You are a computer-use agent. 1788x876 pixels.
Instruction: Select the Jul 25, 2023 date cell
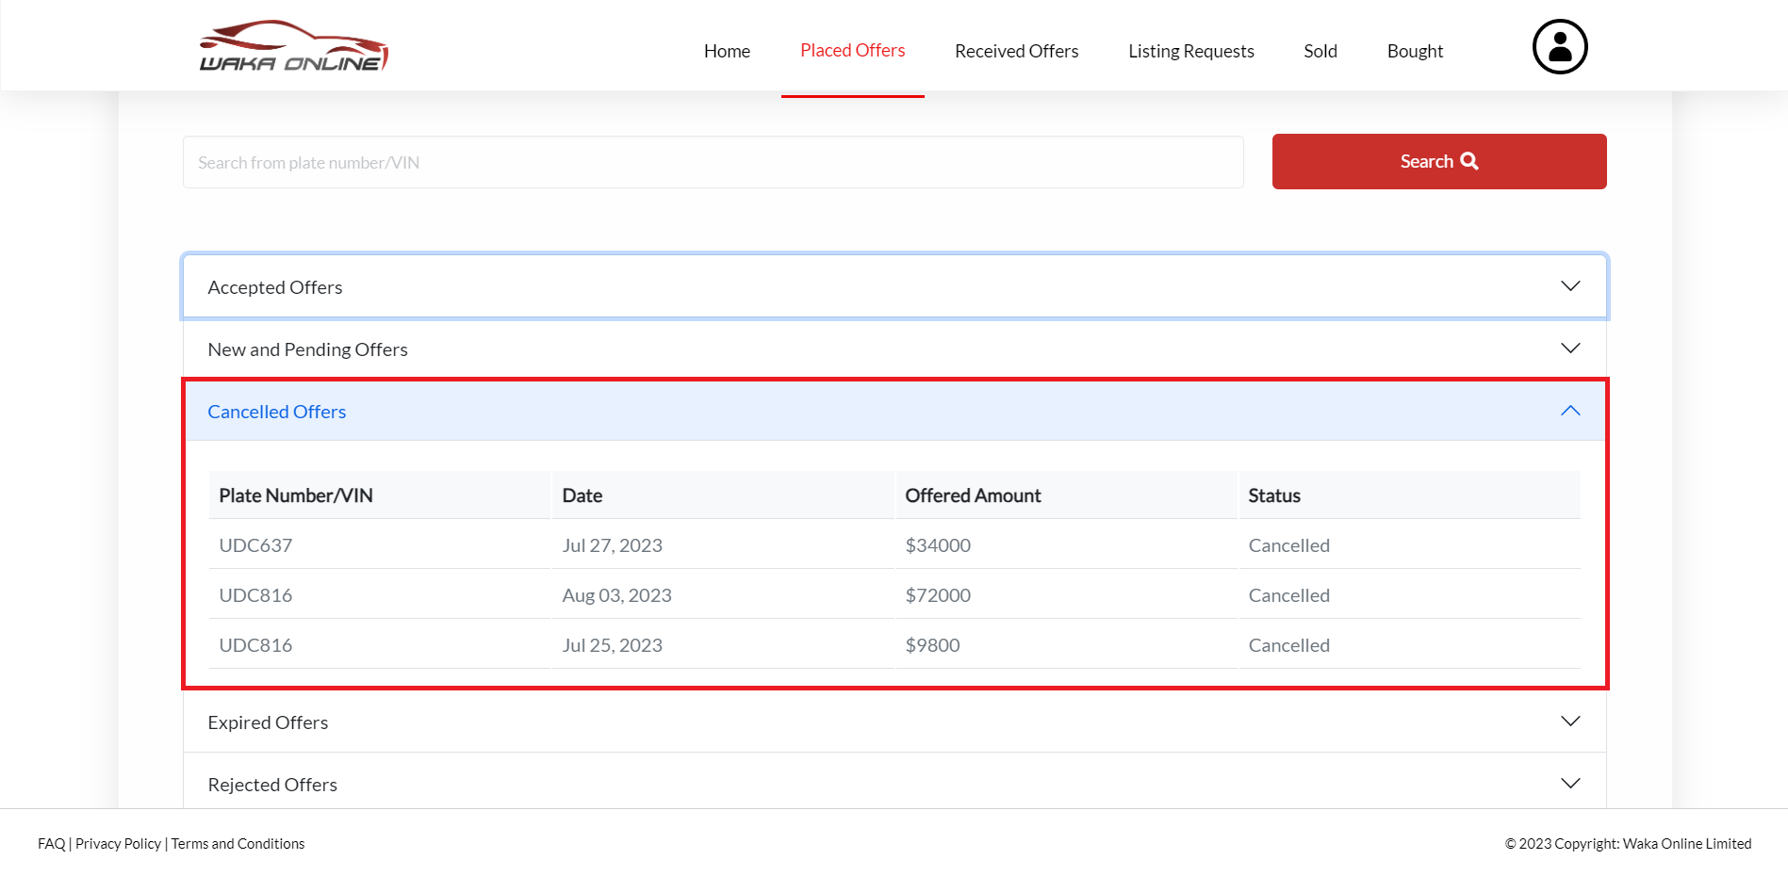pos(612,645)
